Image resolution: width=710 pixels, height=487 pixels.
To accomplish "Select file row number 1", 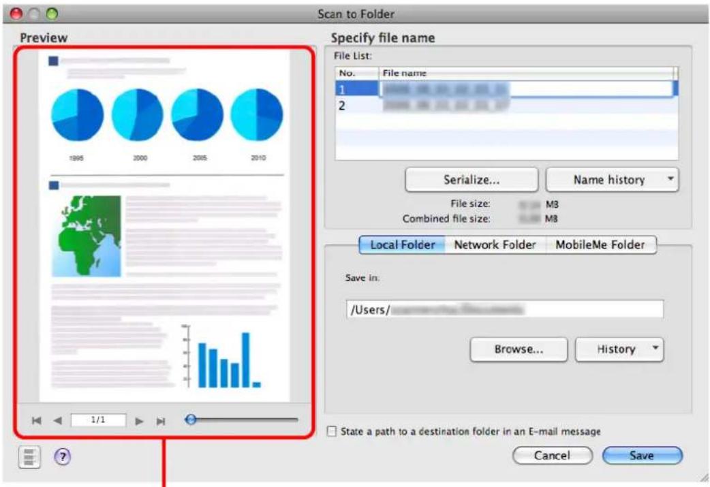I will click(x=506, y=89).
